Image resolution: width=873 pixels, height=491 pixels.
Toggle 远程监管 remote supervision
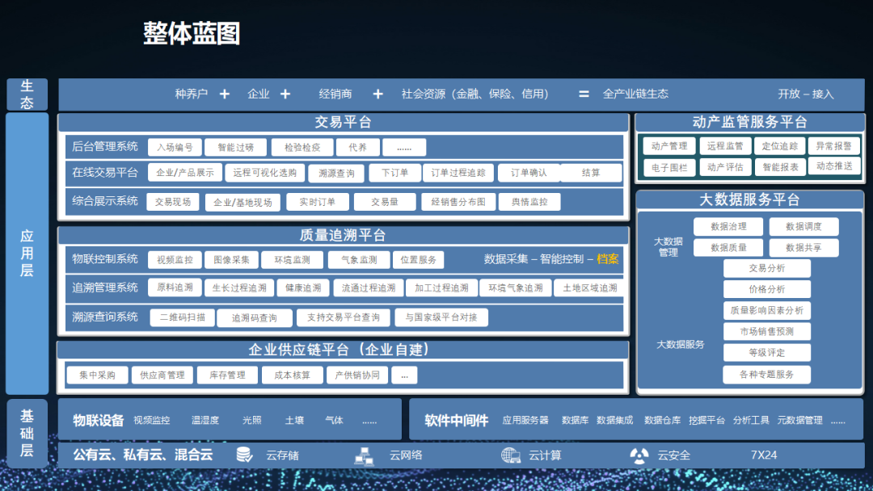726,145
